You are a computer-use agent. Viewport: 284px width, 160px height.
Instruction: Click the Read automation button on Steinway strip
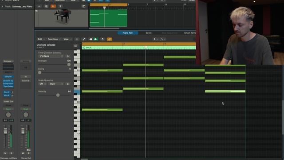click(8, 109)
